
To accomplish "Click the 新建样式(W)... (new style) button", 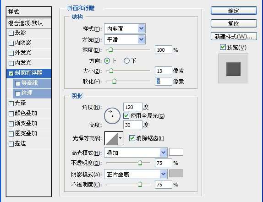I will pyautogui.click(x=234, y=36).
